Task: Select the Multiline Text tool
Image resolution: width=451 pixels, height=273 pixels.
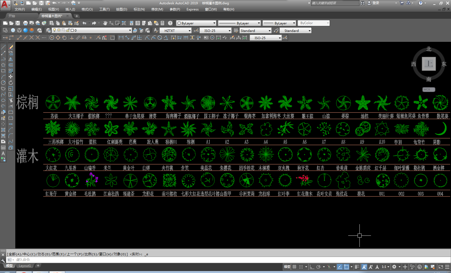Action: [x=3, y=153]
